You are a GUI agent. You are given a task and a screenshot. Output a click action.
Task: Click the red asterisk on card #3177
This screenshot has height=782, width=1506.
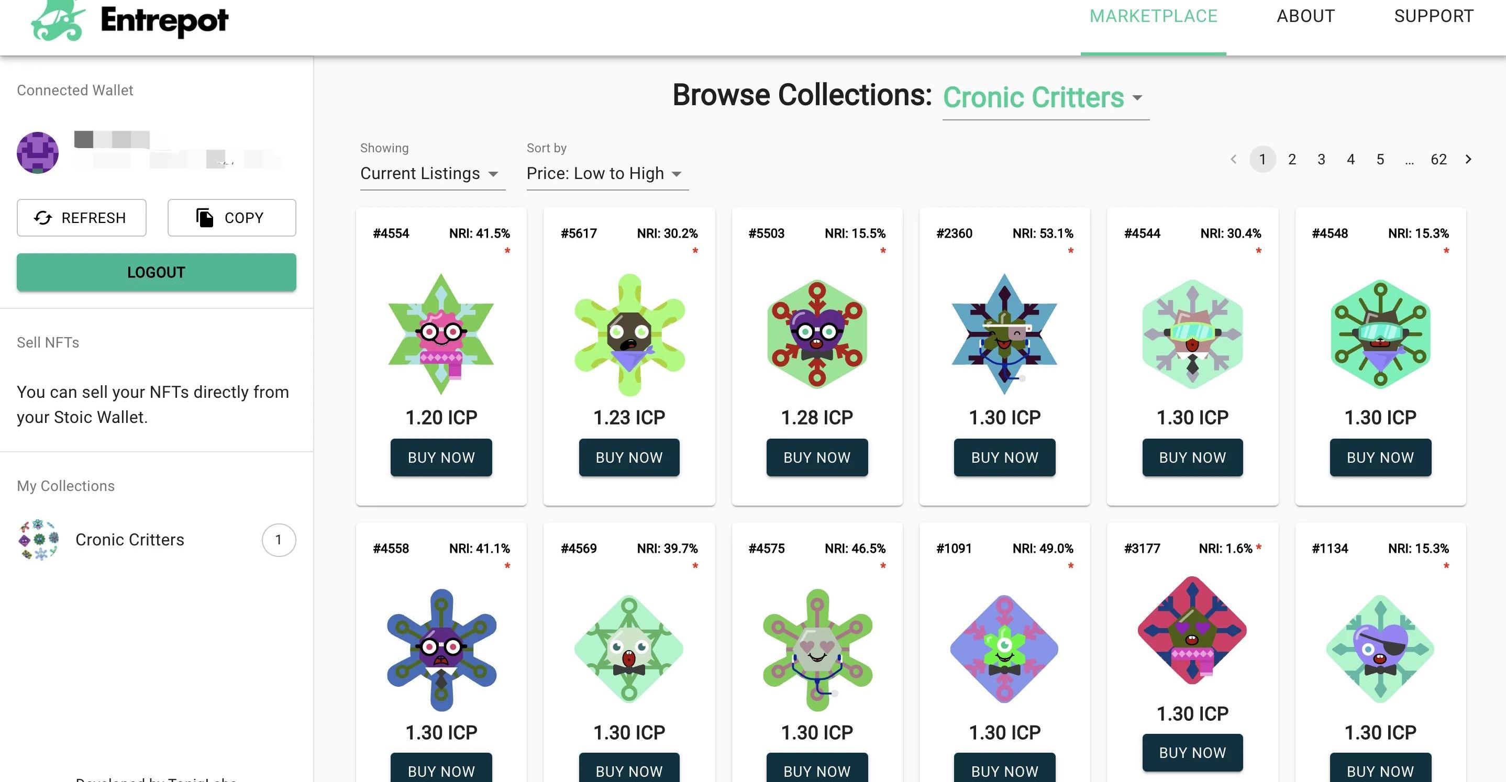coord(1259,547)
